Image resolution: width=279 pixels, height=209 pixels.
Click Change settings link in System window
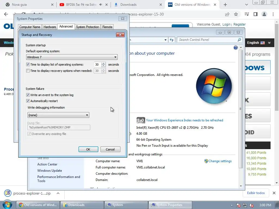click(220, 161)
